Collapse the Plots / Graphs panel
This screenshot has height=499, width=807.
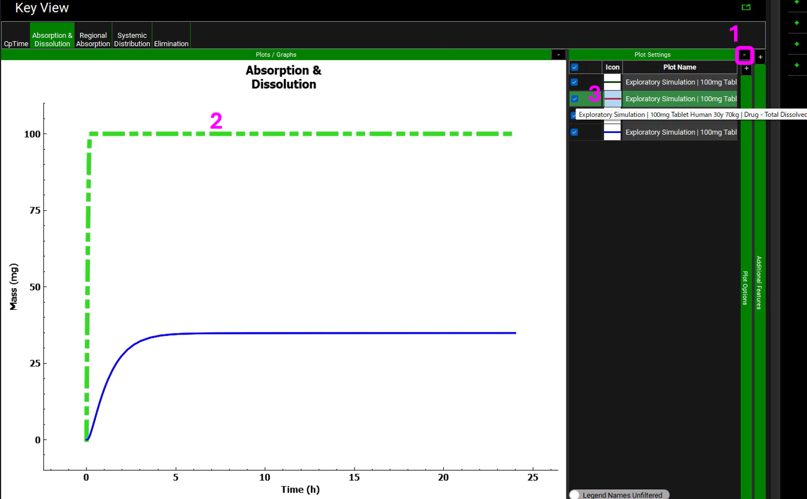[558, 55]
